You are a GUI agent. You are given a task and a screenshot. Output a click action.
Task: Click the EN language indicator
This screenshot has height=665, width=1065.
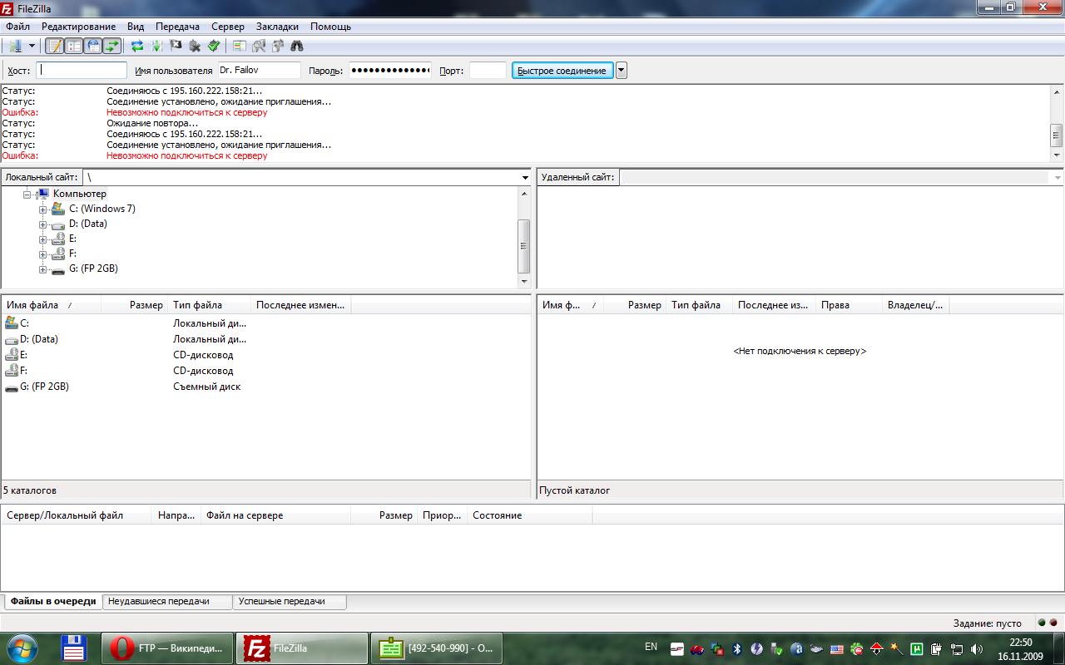pos(651,647)
